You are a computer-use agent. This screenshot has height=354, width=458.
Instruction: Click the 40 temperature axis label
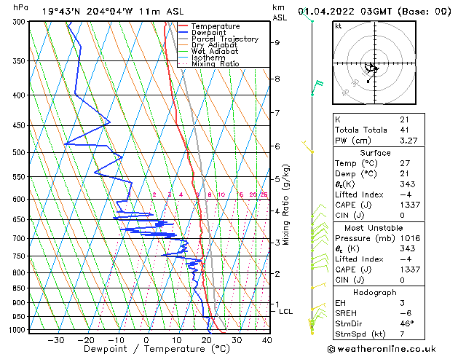[x=266, y=340]
